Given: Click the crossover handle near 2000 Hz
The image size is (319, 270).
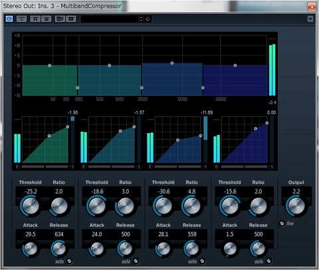Looking at the screenshot, I should click(142, 88).
